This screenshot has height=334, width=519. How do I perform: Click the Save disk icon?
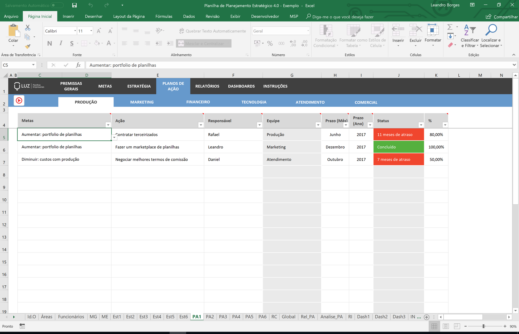point(74,5)
